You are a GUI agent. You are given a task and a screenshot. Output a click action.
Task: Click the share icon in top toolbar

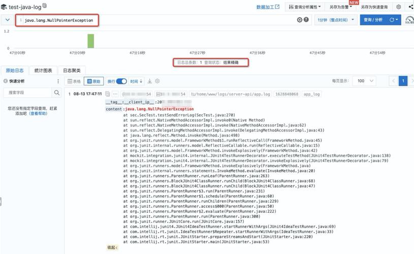(x=410, y=7)
